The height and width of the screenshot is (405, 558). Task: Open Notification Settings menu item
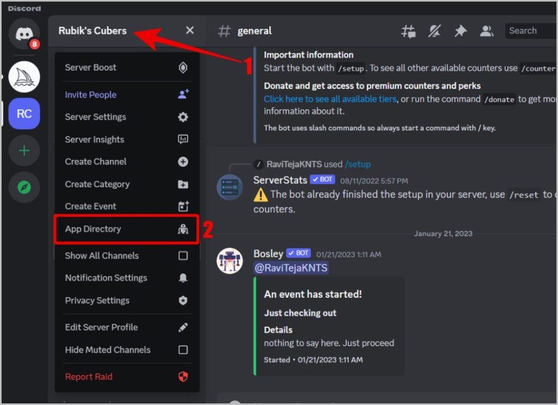click(x=127, y=278)
